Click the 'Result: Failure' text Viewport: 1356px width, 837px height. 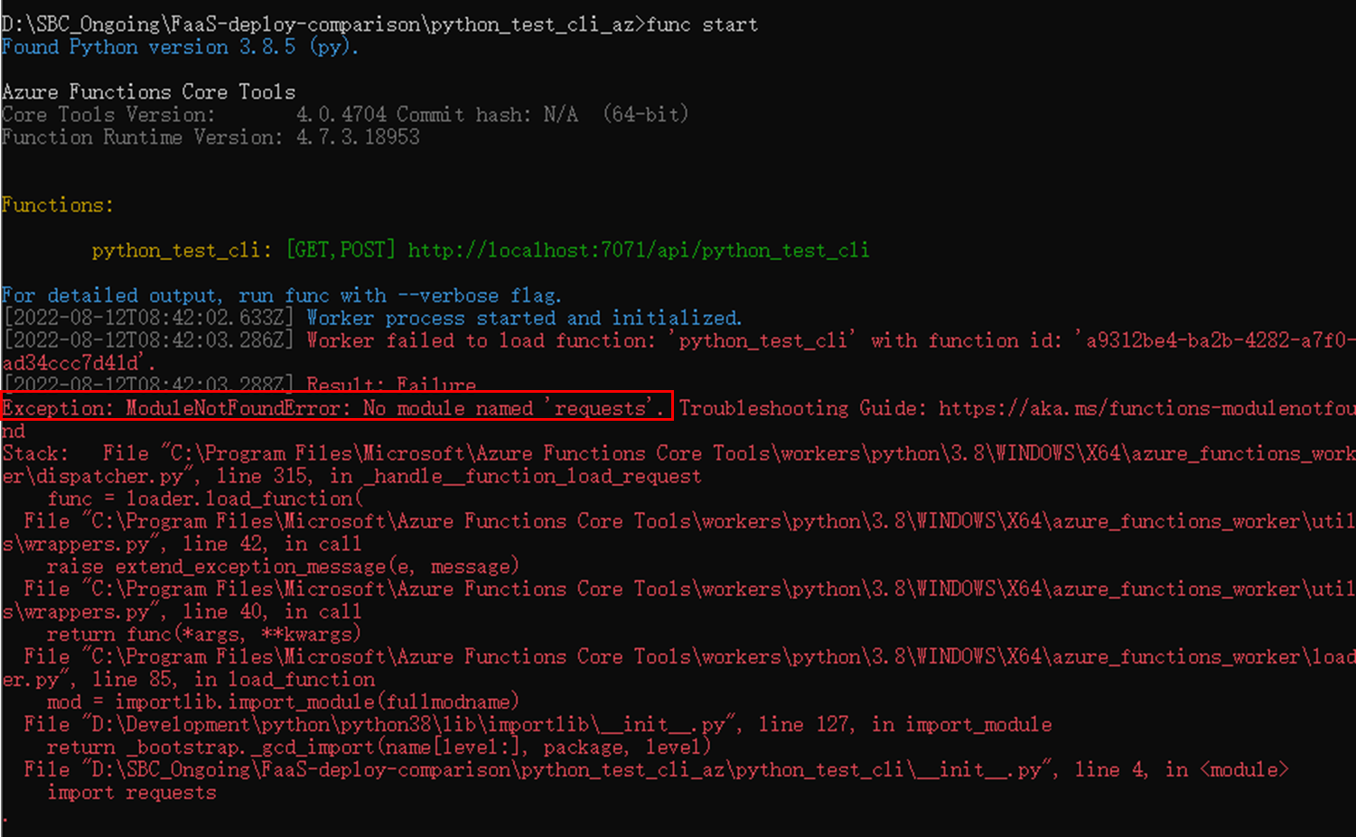(390, 384)
